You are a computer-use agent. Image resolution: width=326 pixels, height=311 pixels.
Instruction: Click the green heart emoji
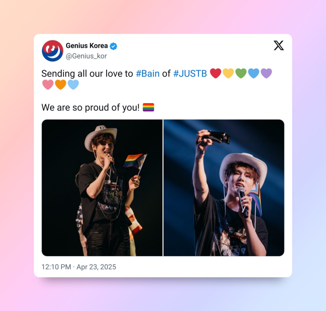[x=241, y=73]
